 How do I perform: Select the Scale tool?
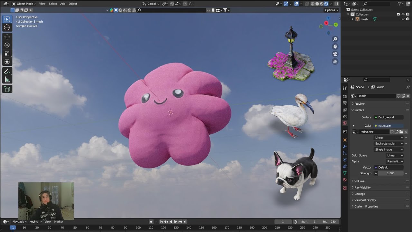click(x=7, y=53)
